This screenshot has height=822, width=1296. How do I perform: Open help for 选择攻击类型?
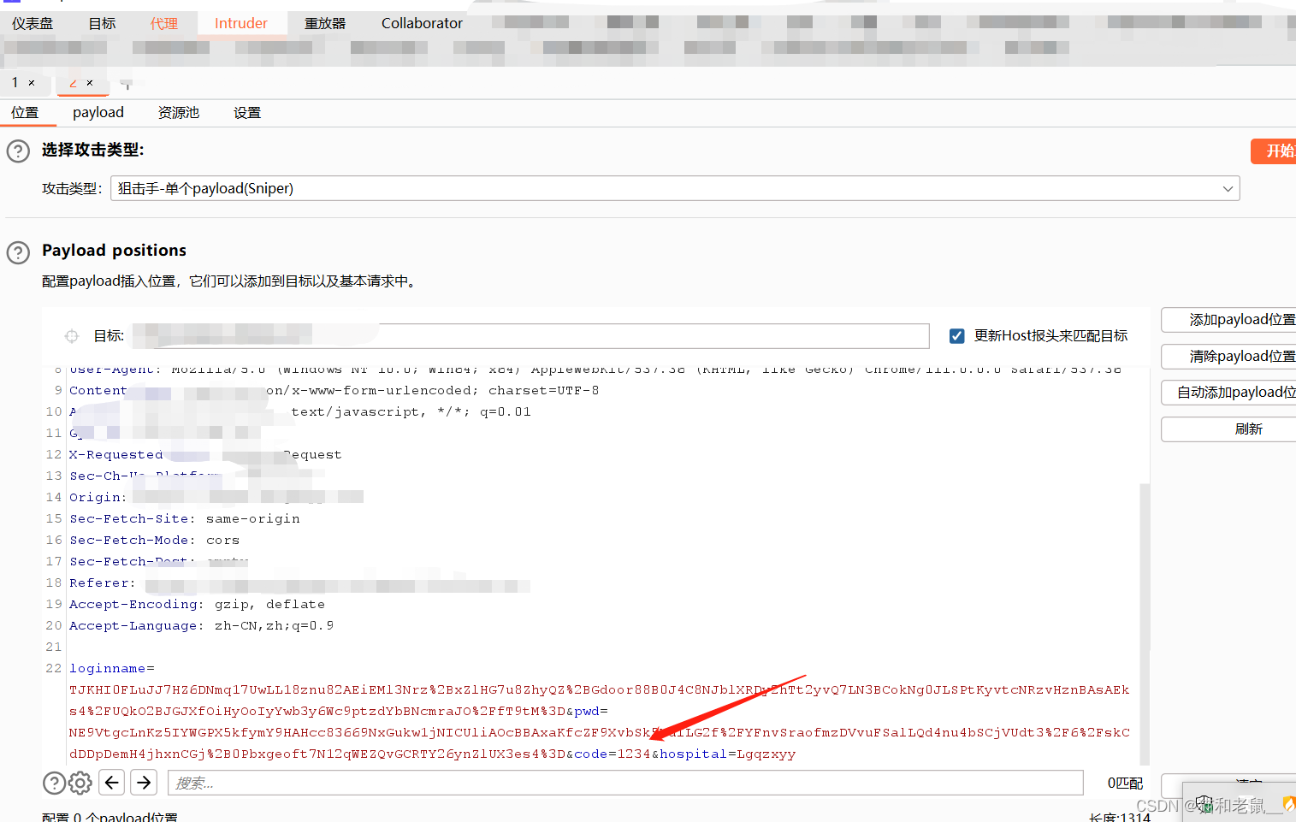point(18,151)
